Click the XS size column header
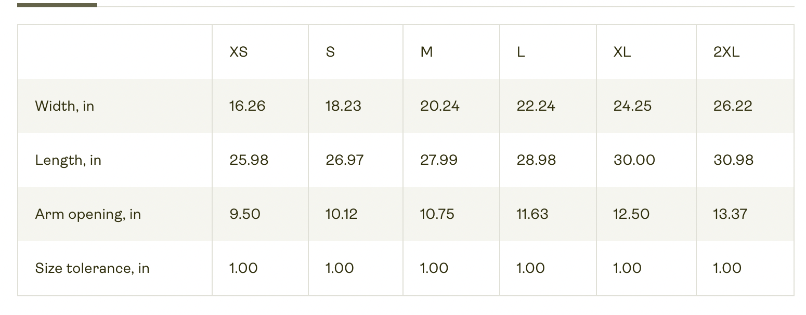 tap(239, 52)
